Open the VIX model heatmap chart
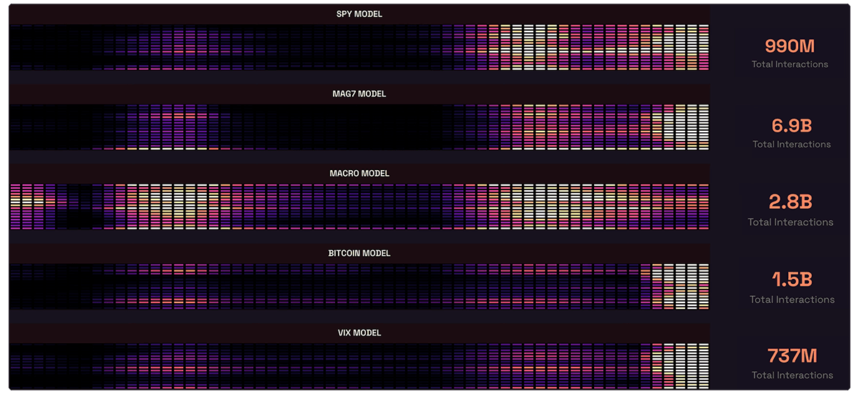Viewport: 859px width, 394px height. pyautogui.click(x=359, y=365)
